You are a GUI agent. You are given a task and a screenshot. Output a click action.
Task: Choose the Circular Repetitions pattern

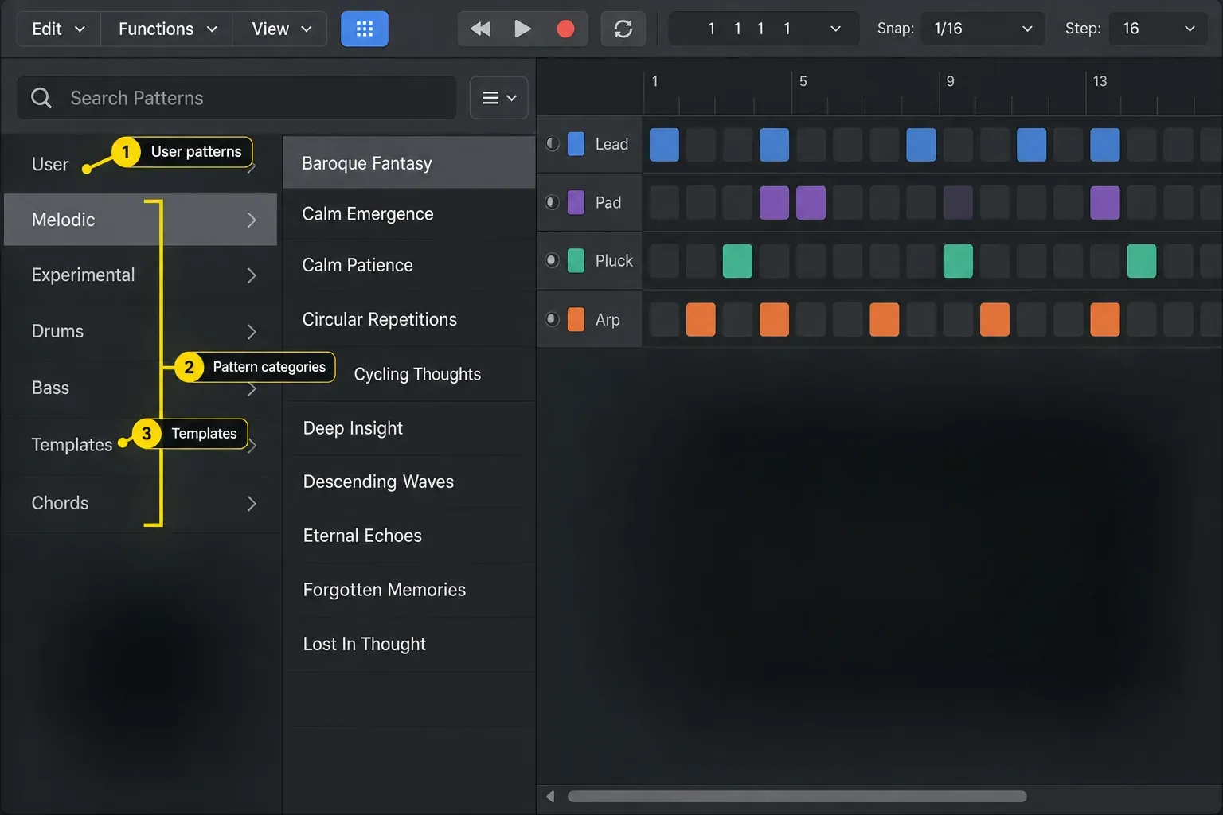click(409, 319)
